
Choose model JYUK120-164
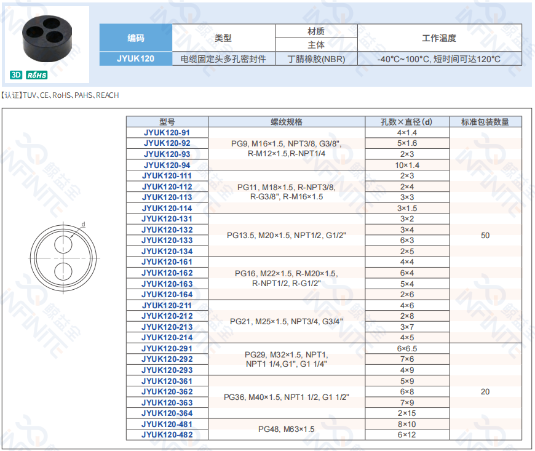click(167, 294)
